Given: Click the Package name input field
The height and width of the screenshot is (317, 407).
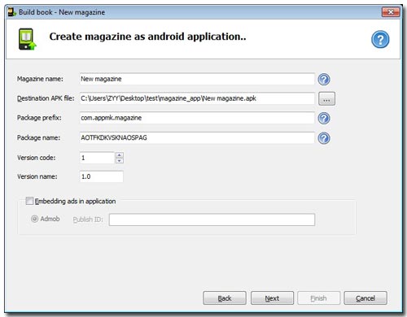Looking at the screenshot, I should tap(197, 137).
